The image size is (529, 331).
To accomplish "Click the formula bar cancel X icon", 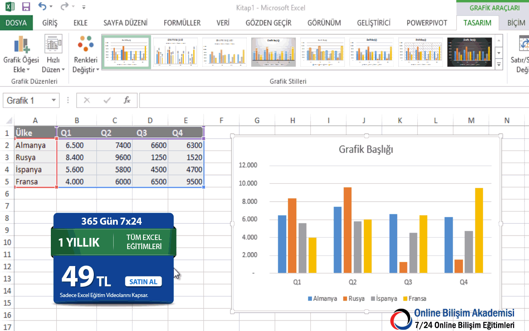I will (87, 100).
